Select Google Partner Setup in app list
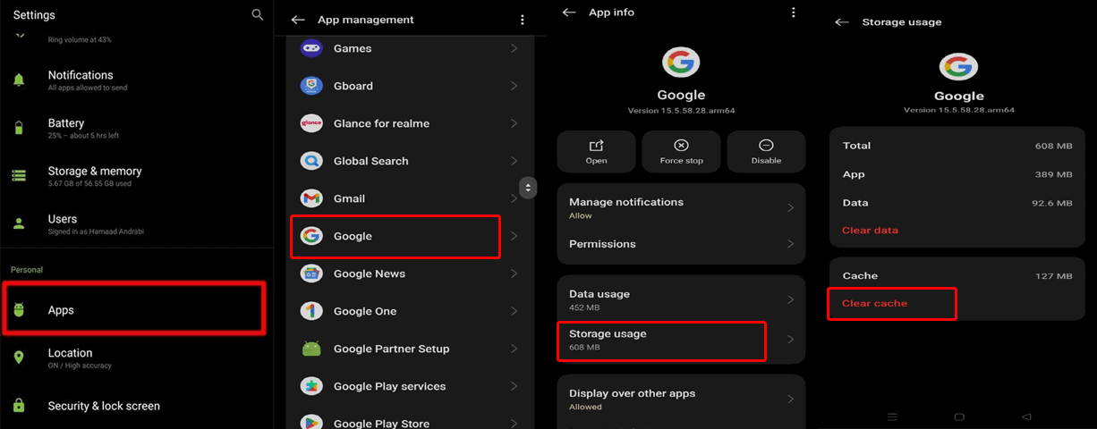Screen dimensions: 1097x429 [x=411, y=349]
